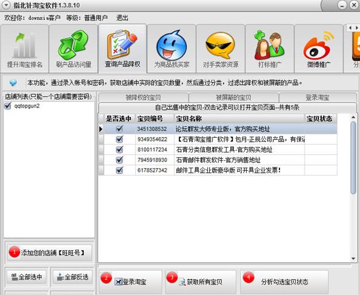Click the 退出 logout link
The image size is (360, 295).
[x=122, y=18]
